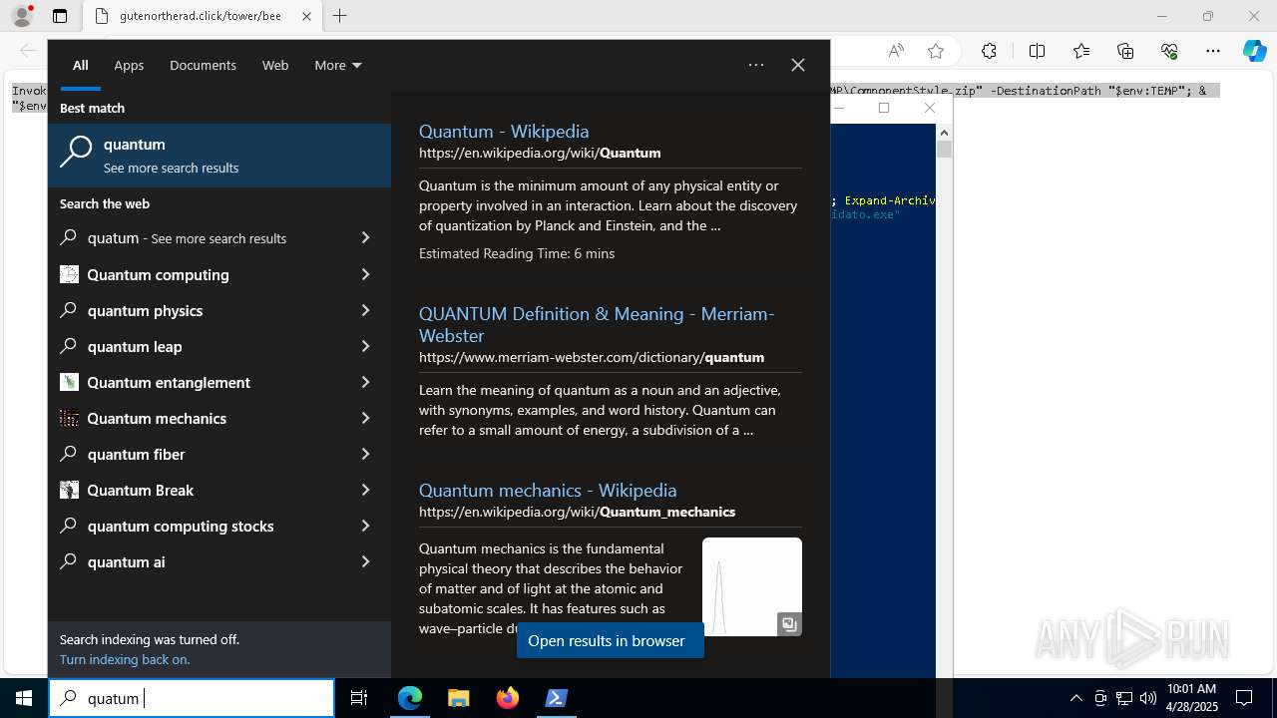This screenshot has width=1277, height=718.
Task: Expand the Quantum entanglement suggestion arrow
Action: click(365, 382)
